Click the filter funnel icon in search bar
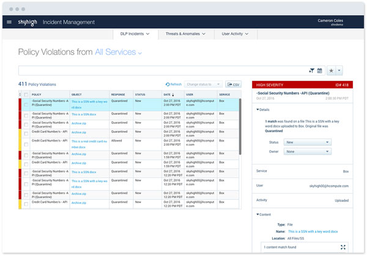The image size is (367, 256). point(311,71)
